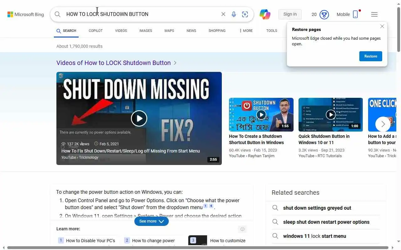Viewport: 401px width, 250px height.
Task: Close the Restore pages popup
Action: [382, 26]
